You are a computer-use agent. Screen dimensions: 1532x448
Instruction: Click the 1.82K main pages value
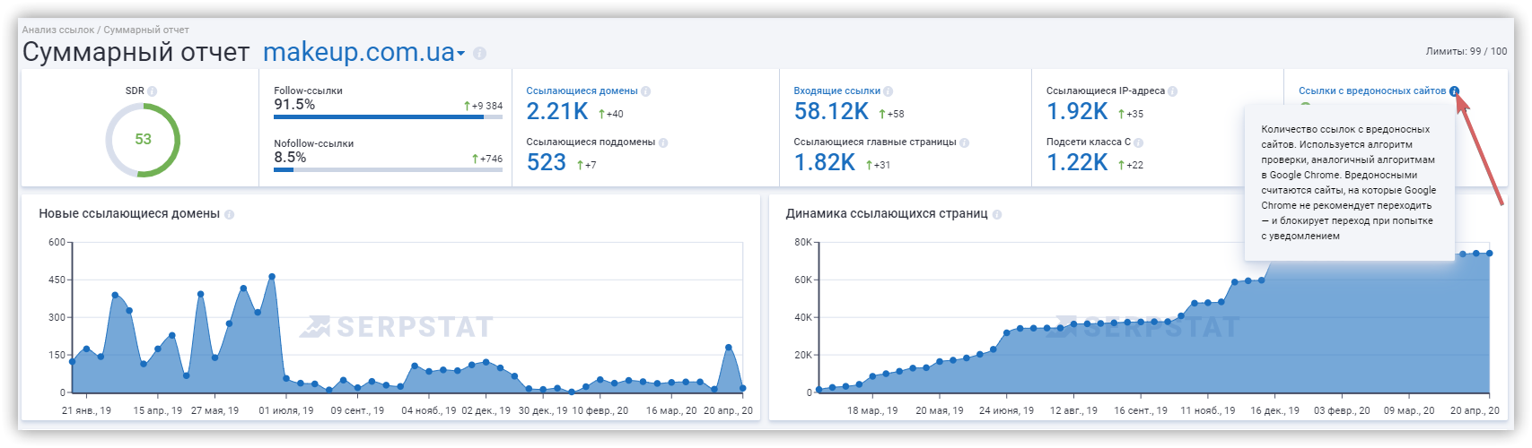coord(825,163)
